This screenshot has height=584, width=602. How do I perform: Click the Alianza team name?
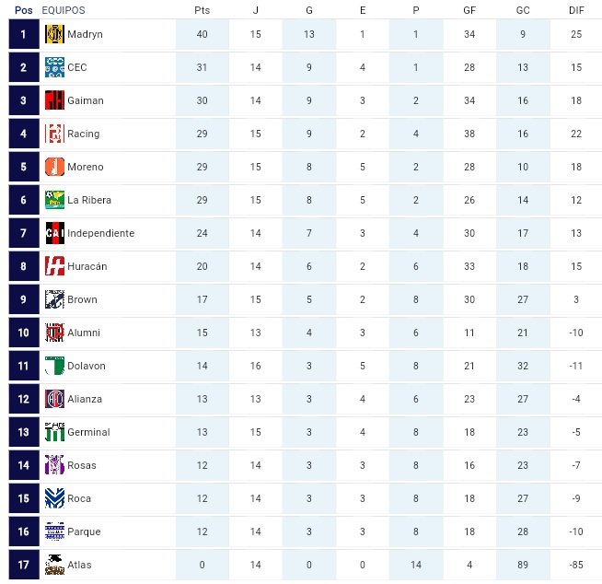pyautogui.click(x=85, y=399)
